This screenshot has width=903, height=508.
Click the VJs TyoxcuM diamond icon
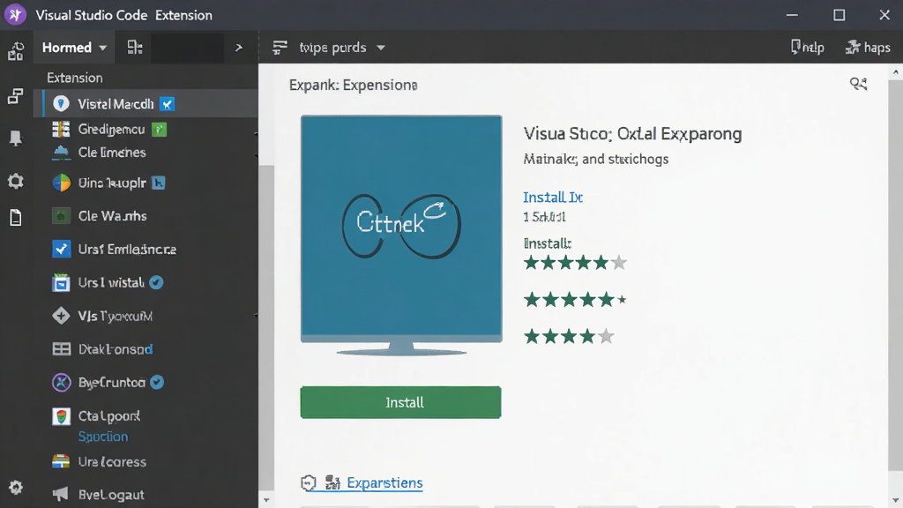tap(61, 316)
